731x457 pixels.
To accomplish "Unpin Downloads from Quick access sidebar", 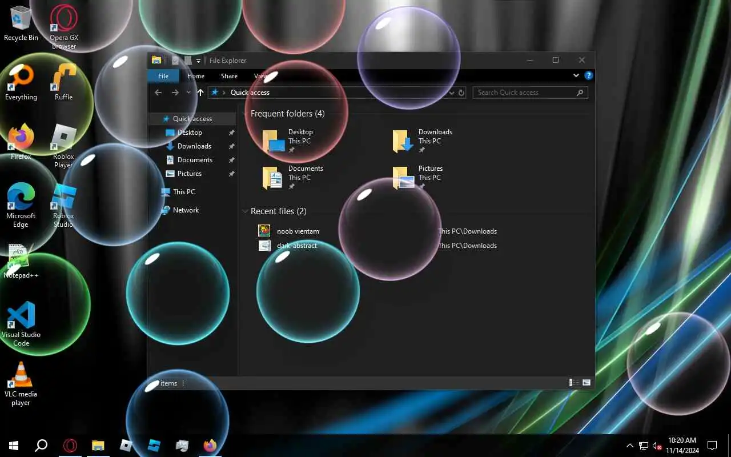I will pyautogui.click(x=231, y=146).
